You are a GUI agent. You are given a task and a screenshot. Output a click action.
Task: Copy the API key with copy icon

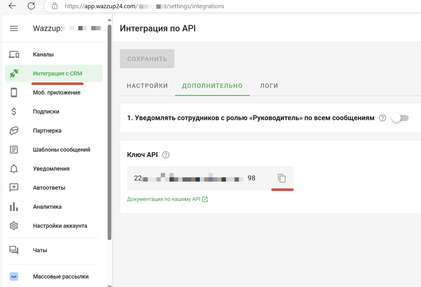point(282,178)
